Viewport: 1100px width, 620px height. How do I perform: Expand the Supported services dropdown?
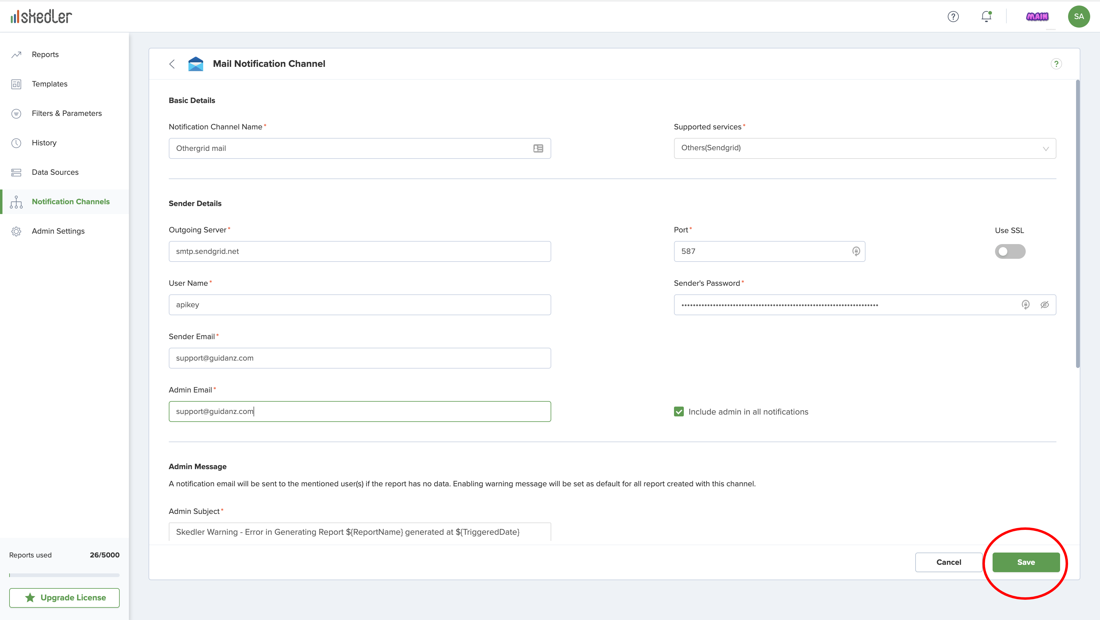coord(864,148)
